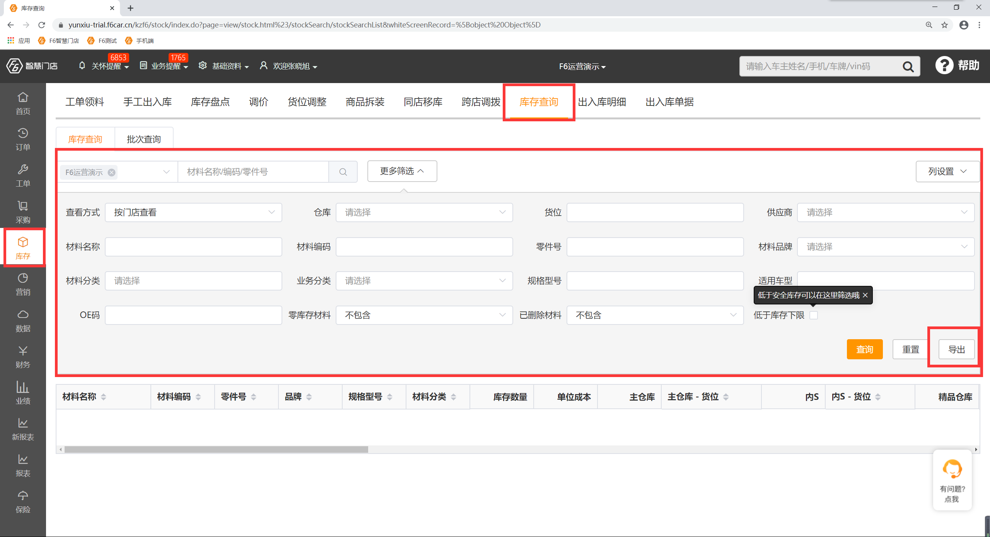
Task: Switch to the 出入库明细 tab
Action: (x=602, y=102)
